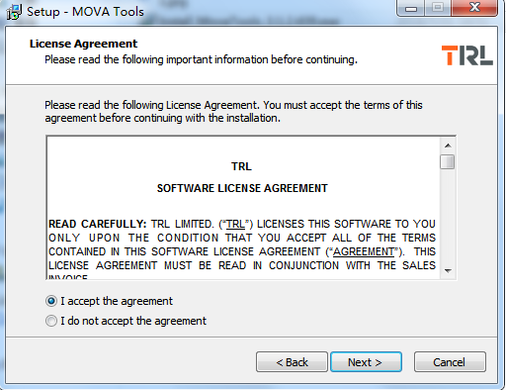Click the license text scroll up arrow
Image resolution: width=506 pixels, height=390 pixels.
448,146
